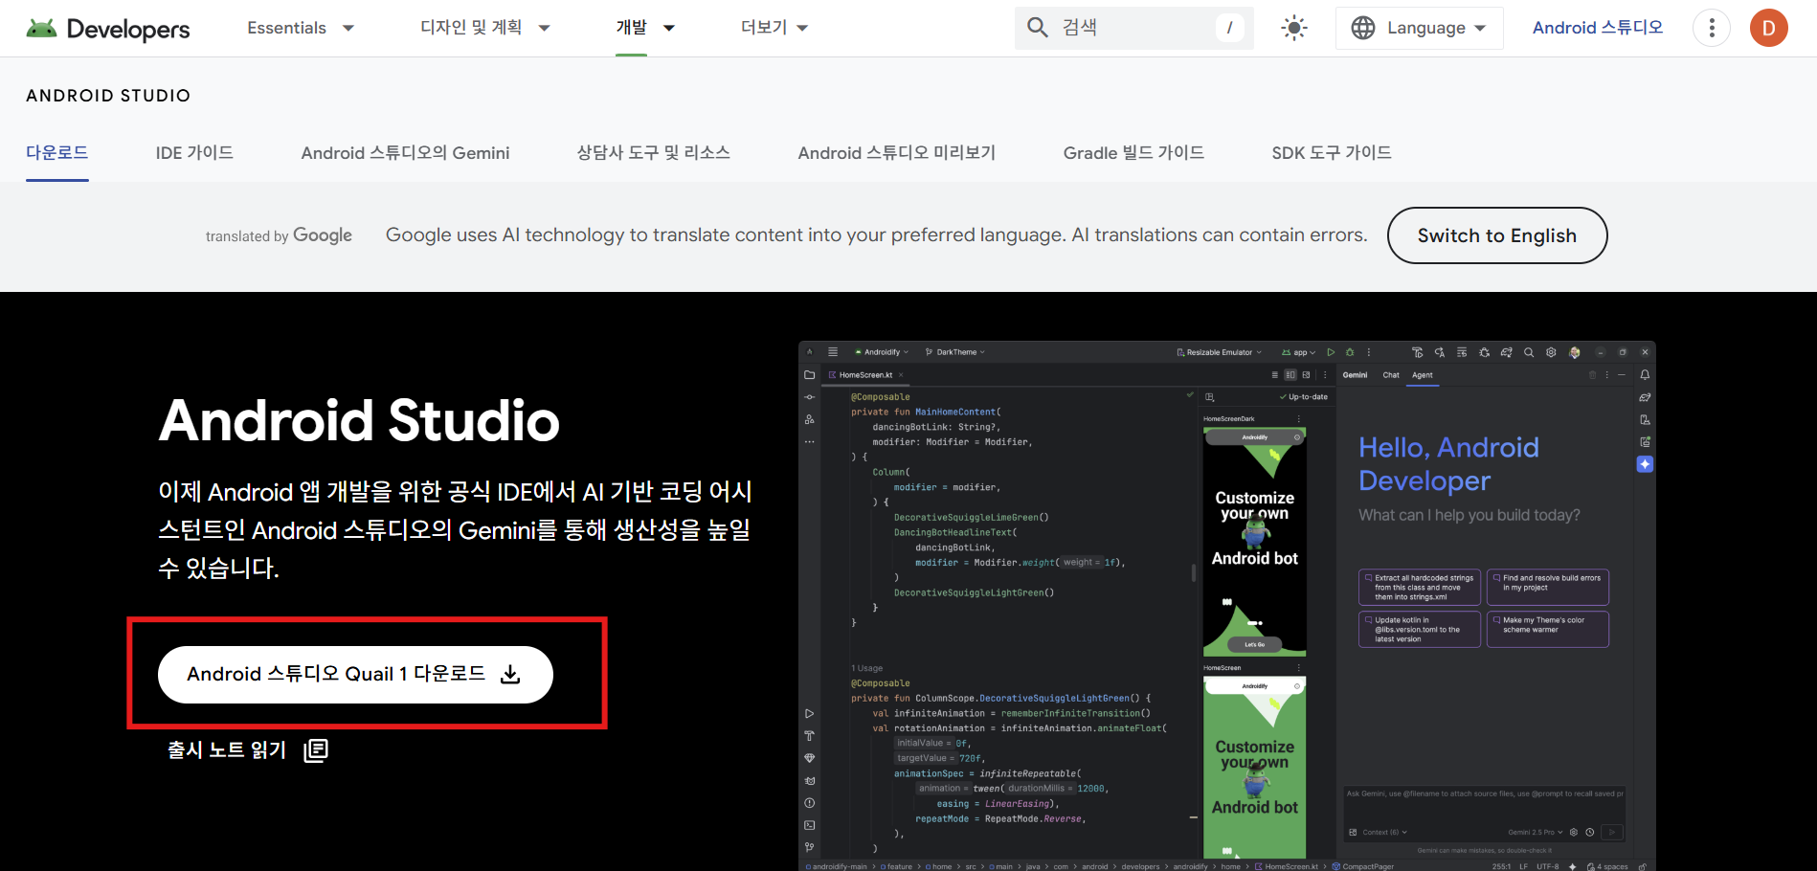Image resolution: width=1817 pixels, height=871 pixels.
Task: Click the Switch to English button
Action: pos(1497,235)
